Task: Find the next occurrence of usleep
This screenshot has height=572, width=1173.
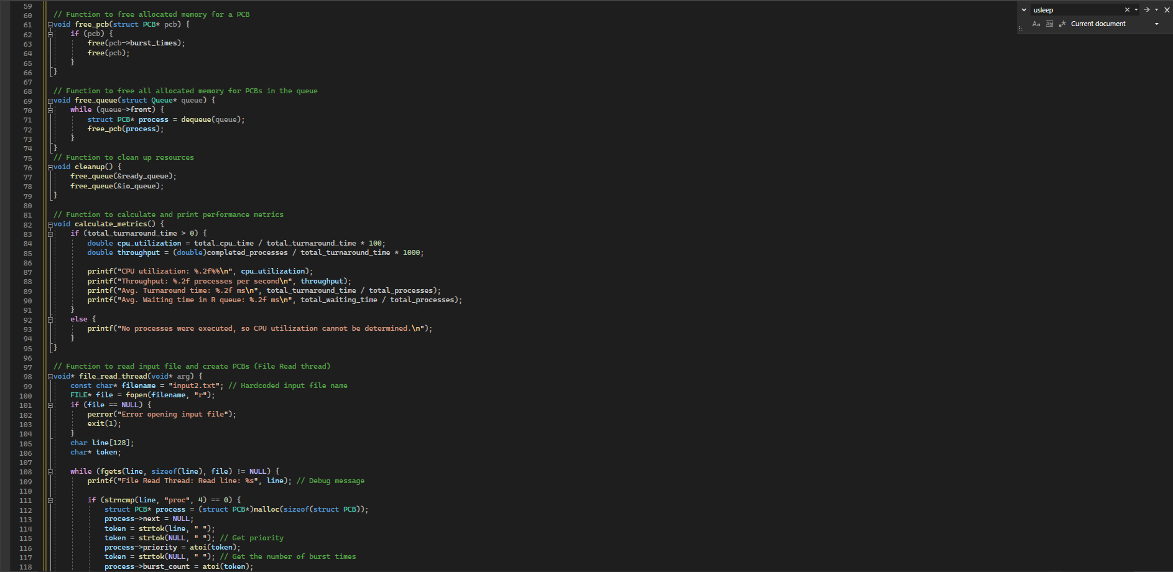Action: click(1147, 9)
